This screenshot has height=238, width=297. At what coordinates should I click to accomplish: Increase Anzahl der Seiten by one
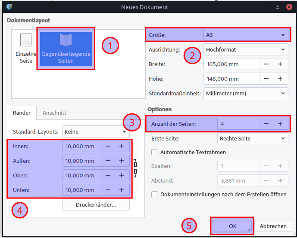click(x=280, y=124)
